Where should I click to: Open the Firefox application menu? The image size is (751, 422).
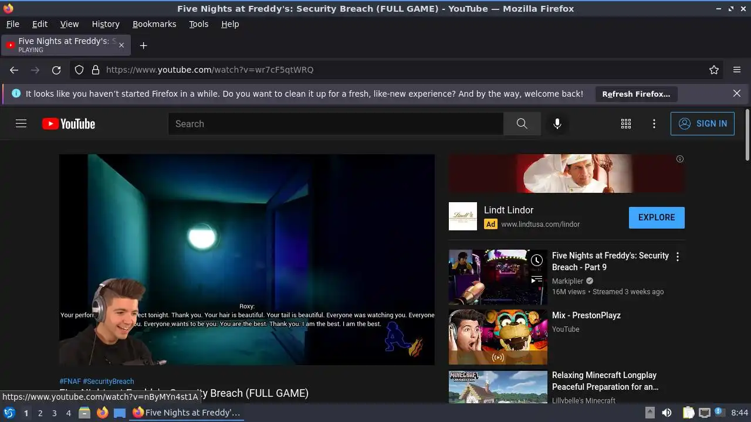[737, 70]
